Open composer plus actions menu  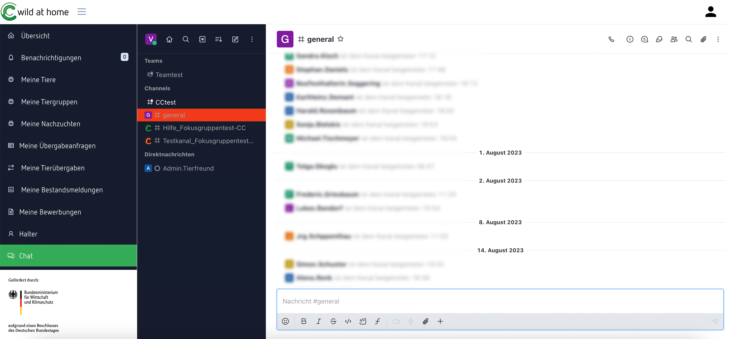point(440,321)
